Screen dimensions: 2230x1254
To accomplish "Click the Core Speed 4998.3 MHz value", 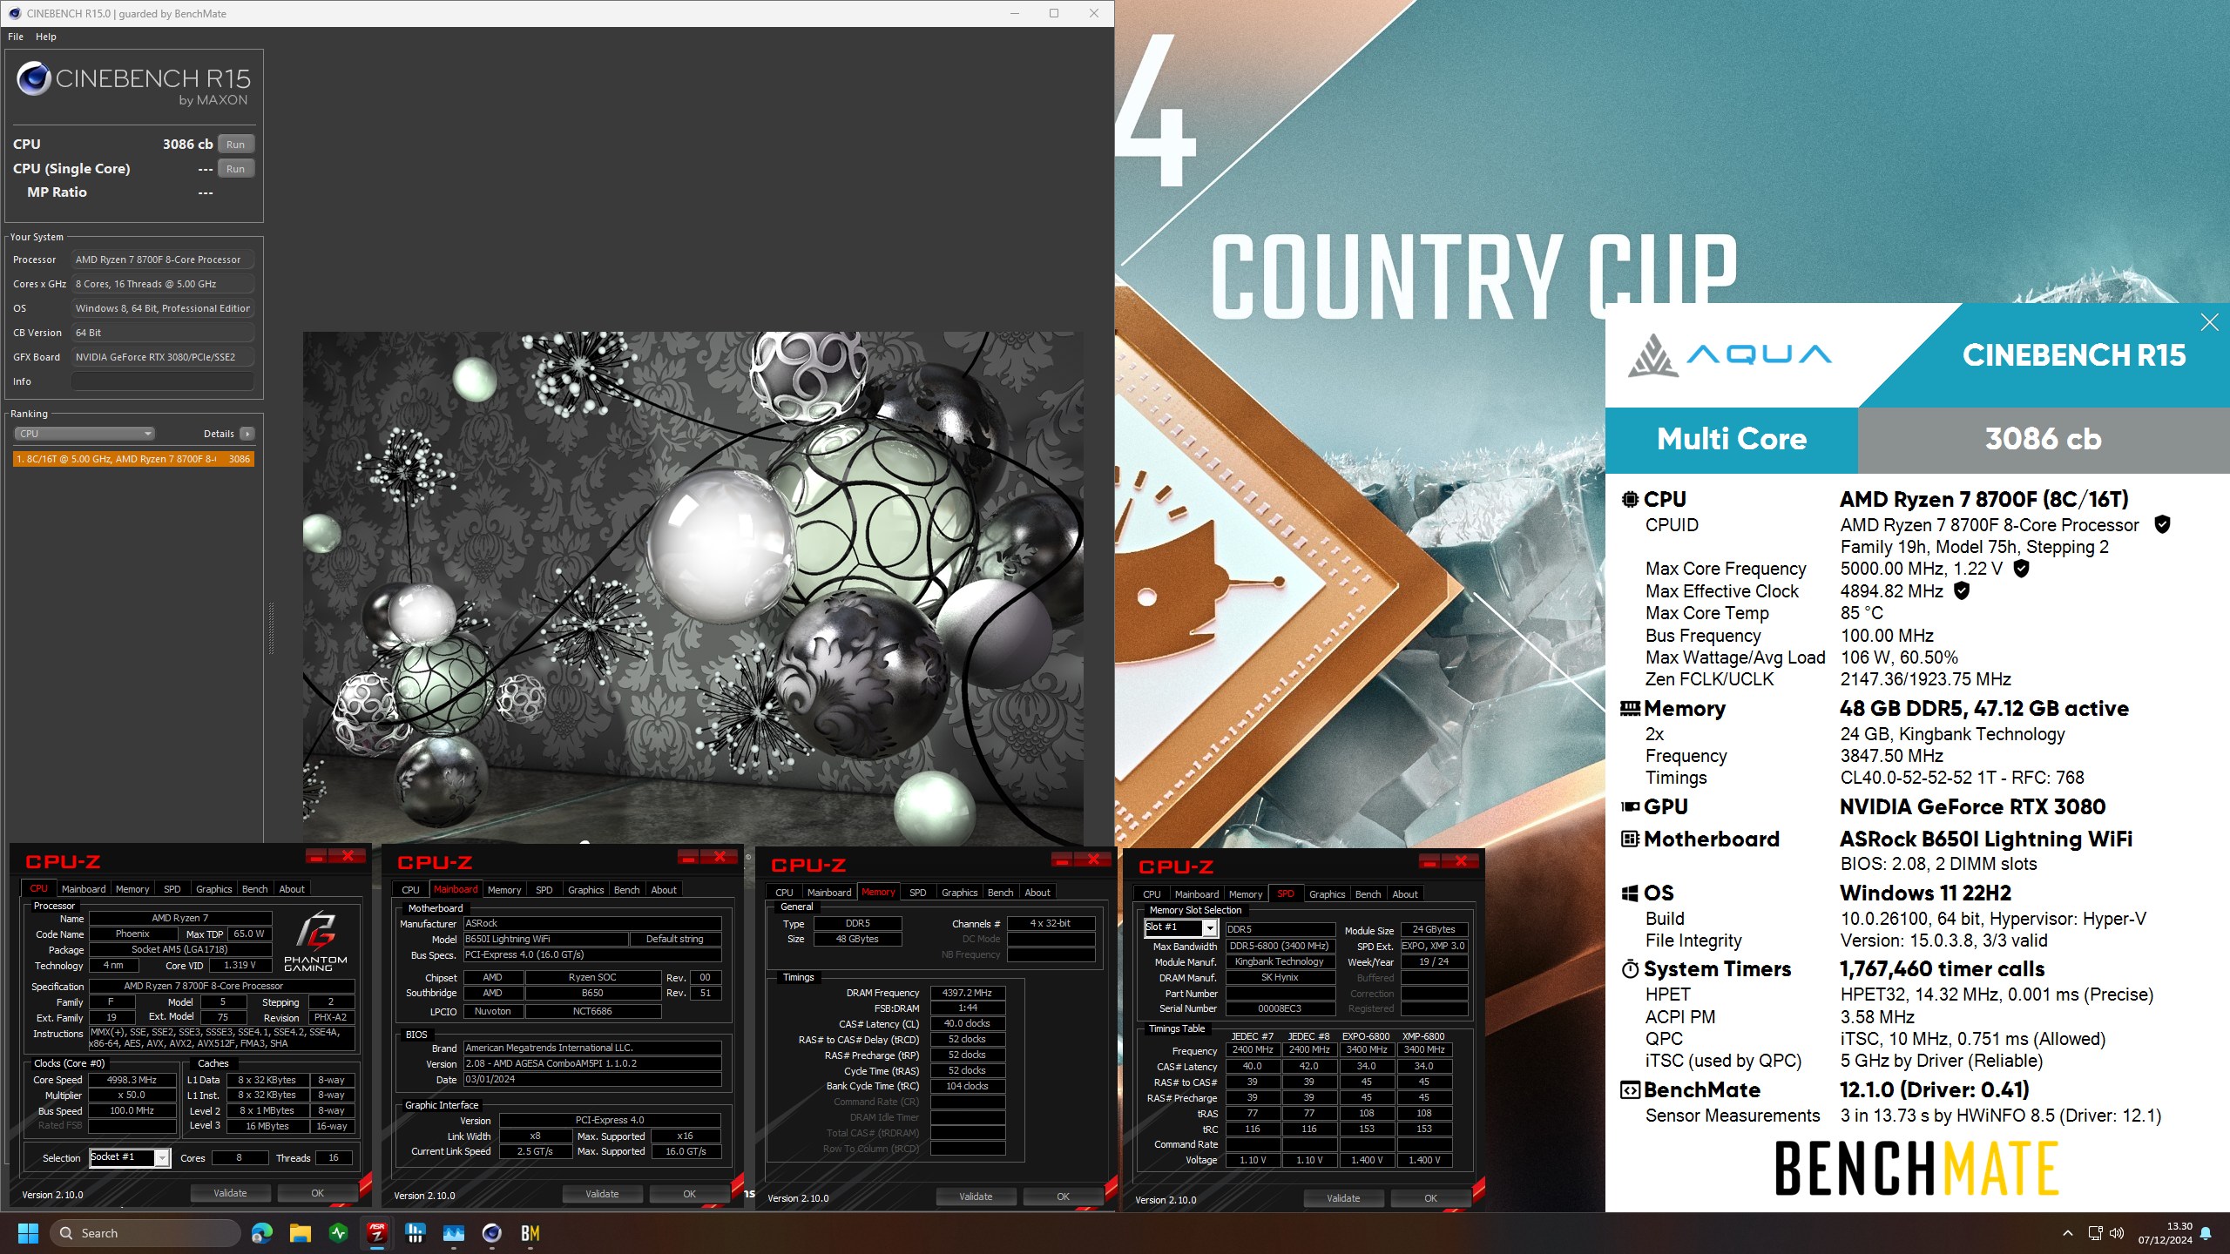I will (x=132, y=1080).
